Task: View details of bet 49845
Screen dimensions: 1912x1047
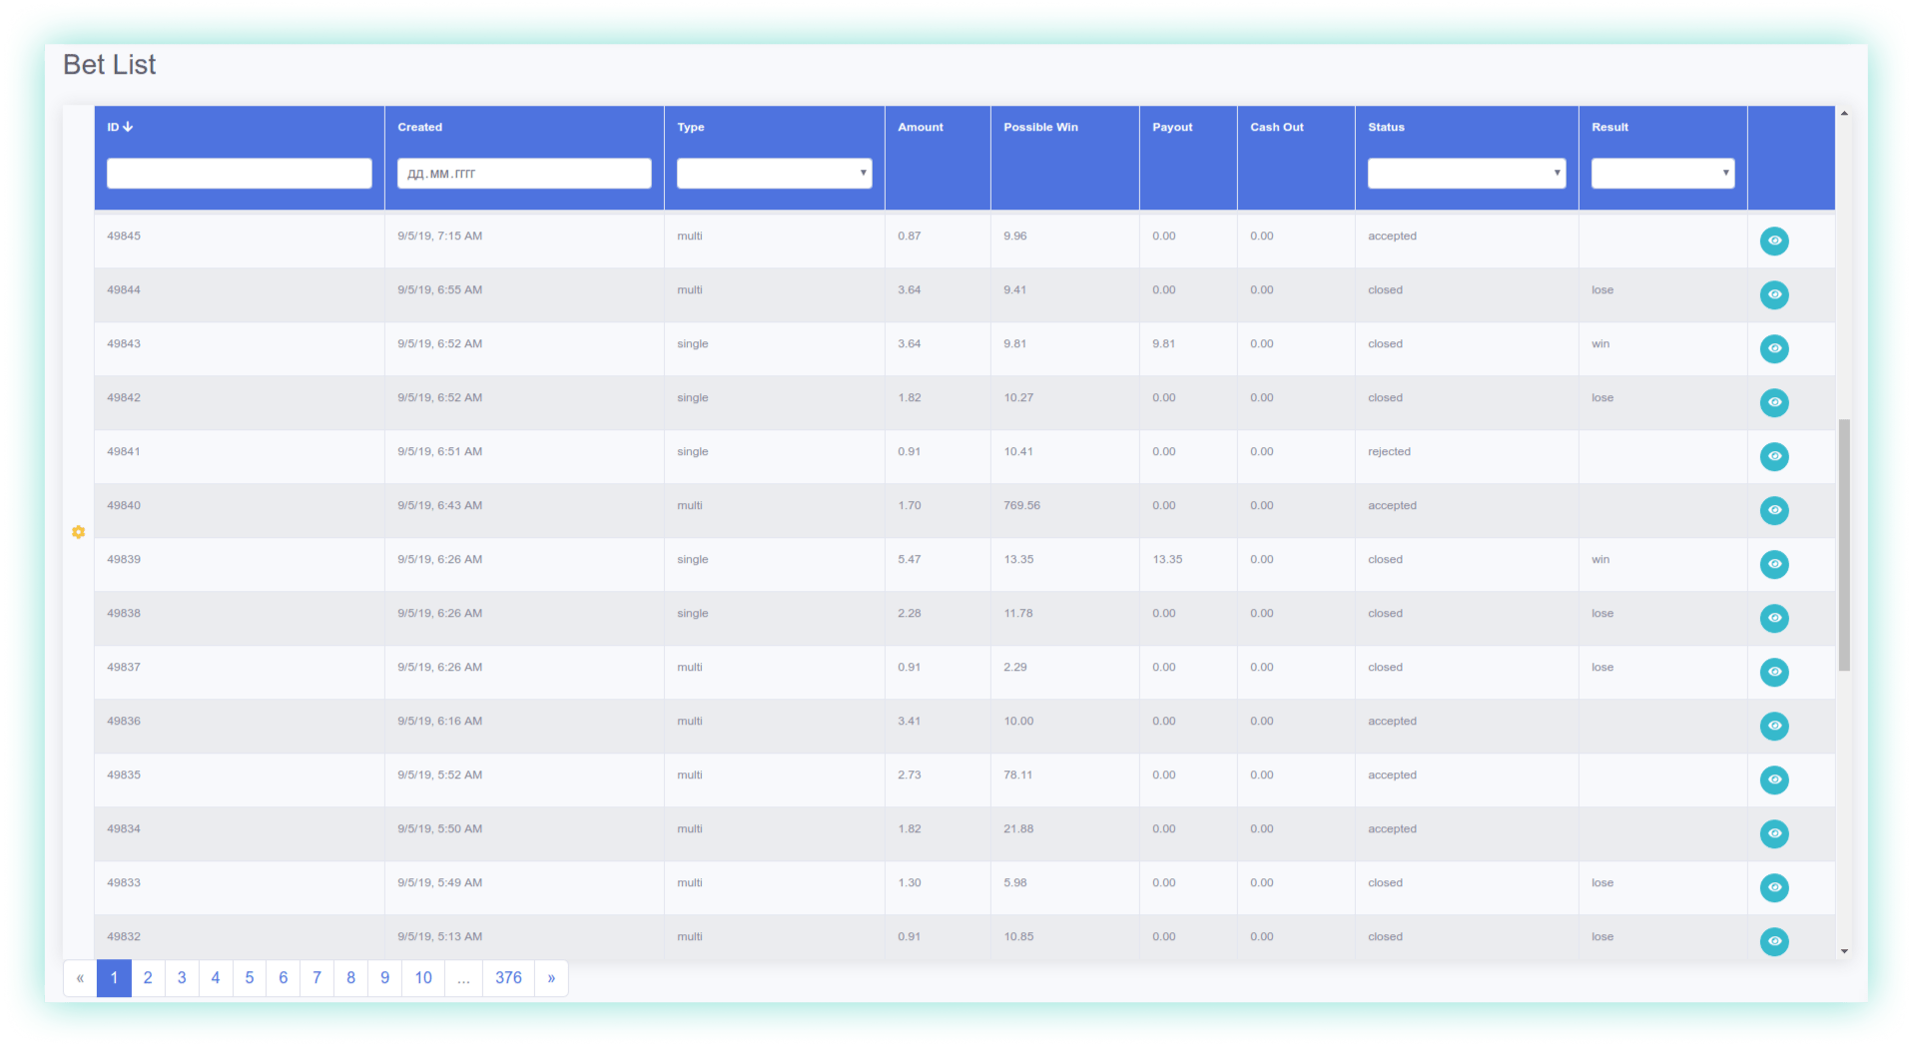Action: click(1775, 241)
